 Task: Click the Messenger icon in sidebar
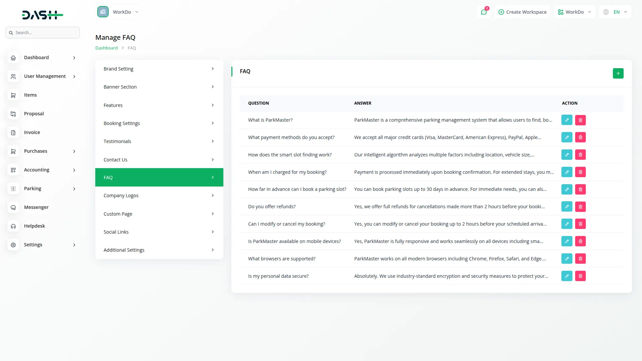tap(13, 207)
